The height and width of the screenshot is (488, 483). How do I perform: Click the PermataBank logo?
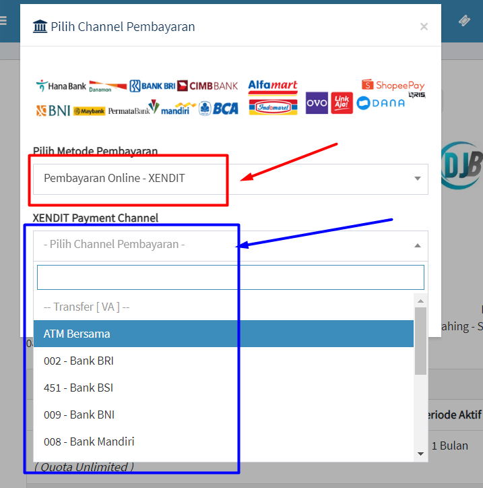[134, 108]
